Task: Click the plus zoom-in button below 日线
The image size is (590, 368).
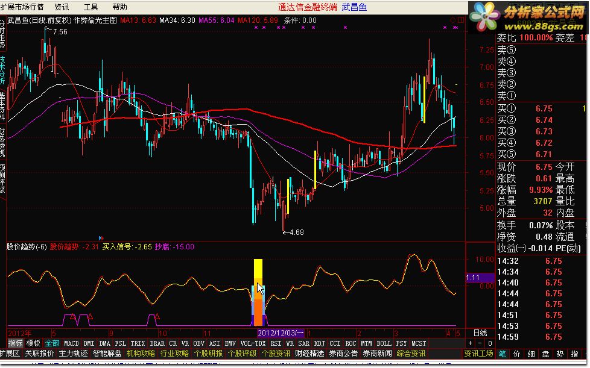Action: click(x=470, y=343)
